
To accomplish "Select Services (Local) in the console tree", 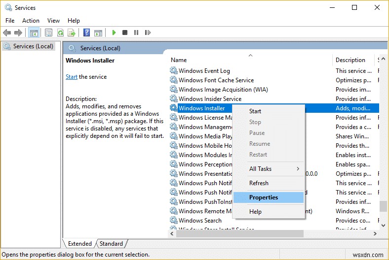I will click(29, 46).
